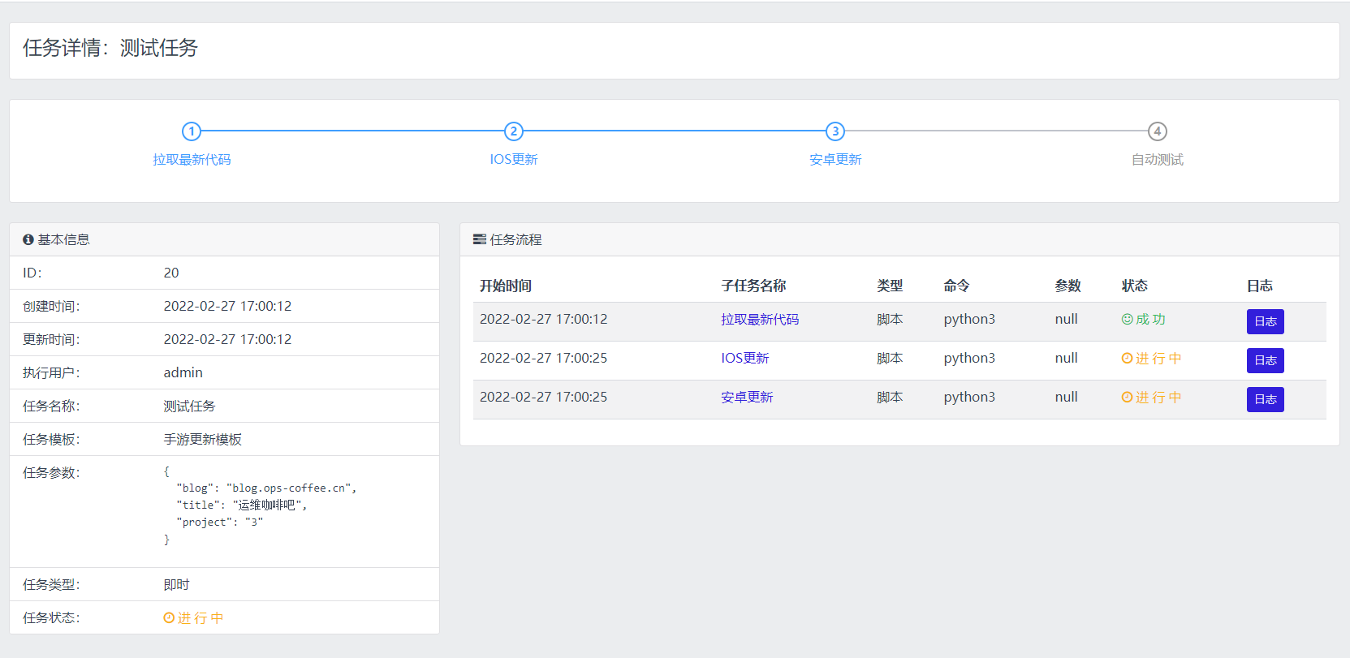Click step 4 circle for 自动测试
The image size is (1350, 658).
[x=1158, y=131]
